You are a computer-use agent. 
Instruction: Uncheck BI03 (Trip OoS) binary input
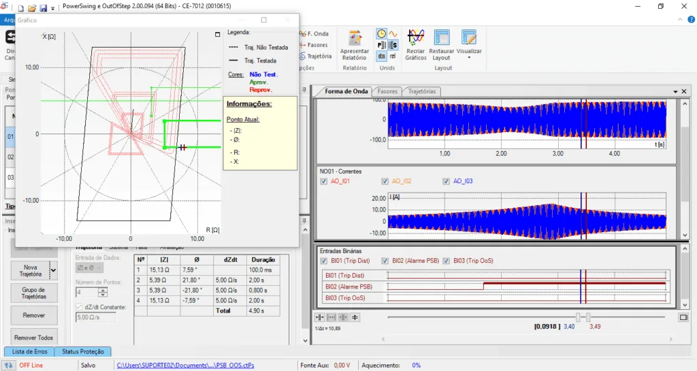[447, 261]
